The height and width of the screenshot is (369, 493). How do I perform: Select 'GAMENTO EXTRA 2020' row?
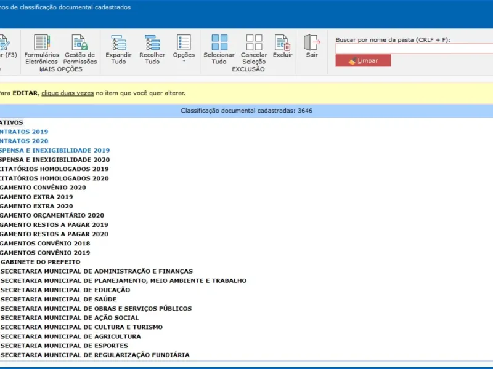[36, 206]
